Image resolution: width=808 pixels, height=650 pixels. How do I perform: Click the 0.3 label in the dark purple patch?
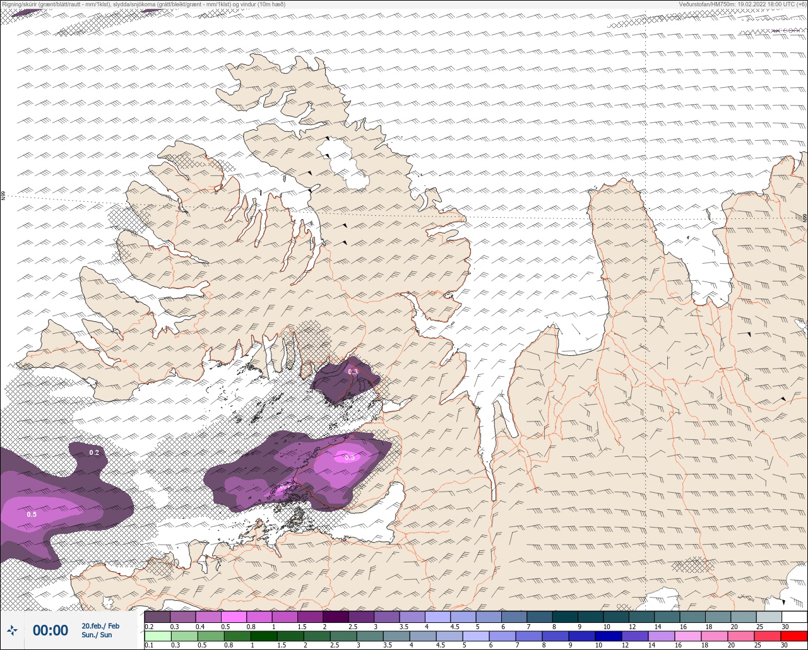[x=352, y=372]
